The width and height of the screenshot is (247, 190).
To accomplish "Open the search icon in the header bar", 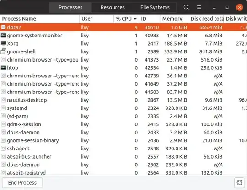I will 186,7.
